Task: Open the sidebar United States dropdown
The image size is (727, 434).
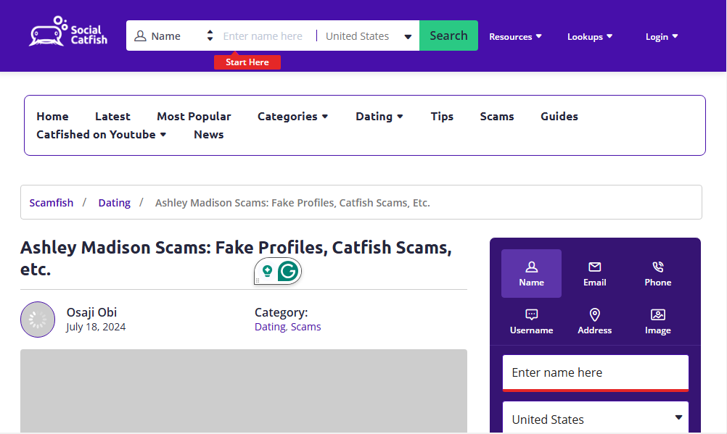Action: (596, 418)
